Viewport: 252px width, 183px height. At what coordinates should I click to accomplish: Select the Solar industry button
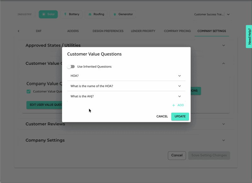tap(48, 14)
